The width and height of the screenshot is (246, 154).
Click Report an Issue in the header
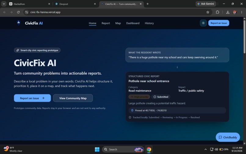pos(219,23)
